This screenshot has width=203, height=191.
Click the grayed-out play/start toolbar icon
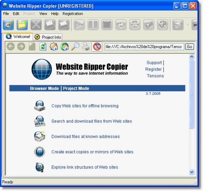click(x=79, y=25)
